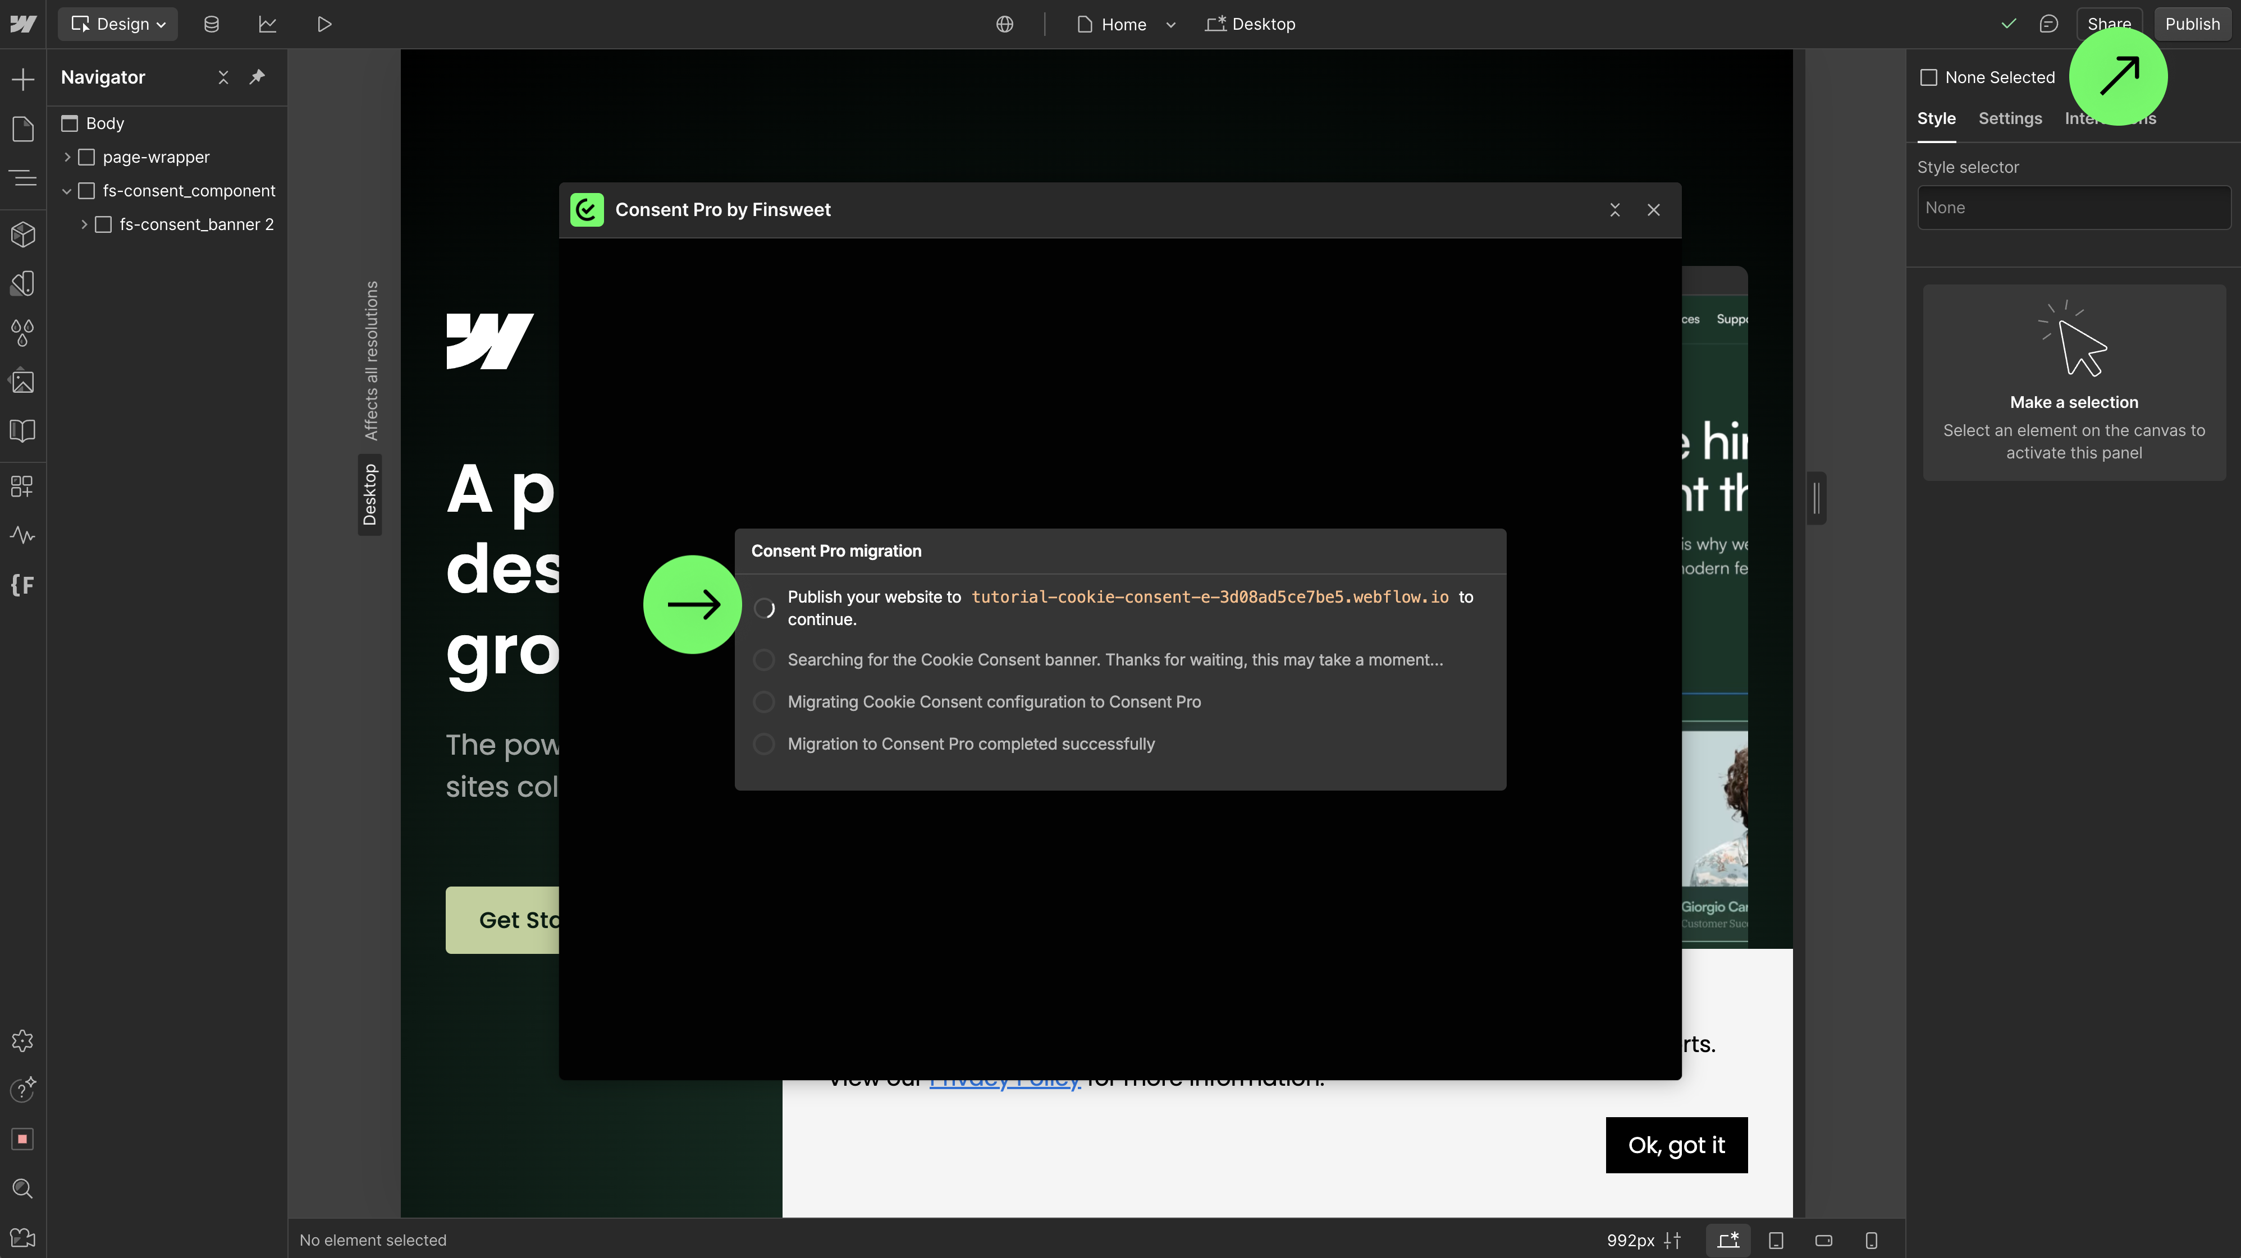Select the mobile portrait breakpoint icon
Image resolution: width=2241 pixels, height=1258 pixels.
pos(1871,1241)
